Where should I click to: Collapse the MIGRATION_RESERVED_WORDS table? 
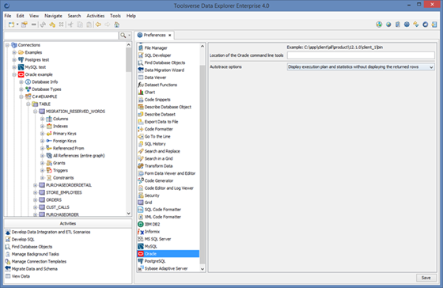36,112
